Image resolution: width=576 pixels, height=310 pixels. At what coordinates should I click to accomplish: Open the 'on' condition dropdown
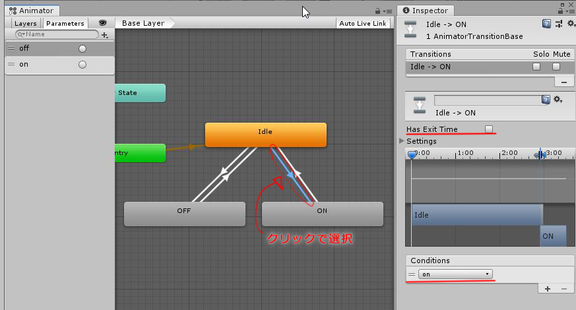click(x=455, y=274)
